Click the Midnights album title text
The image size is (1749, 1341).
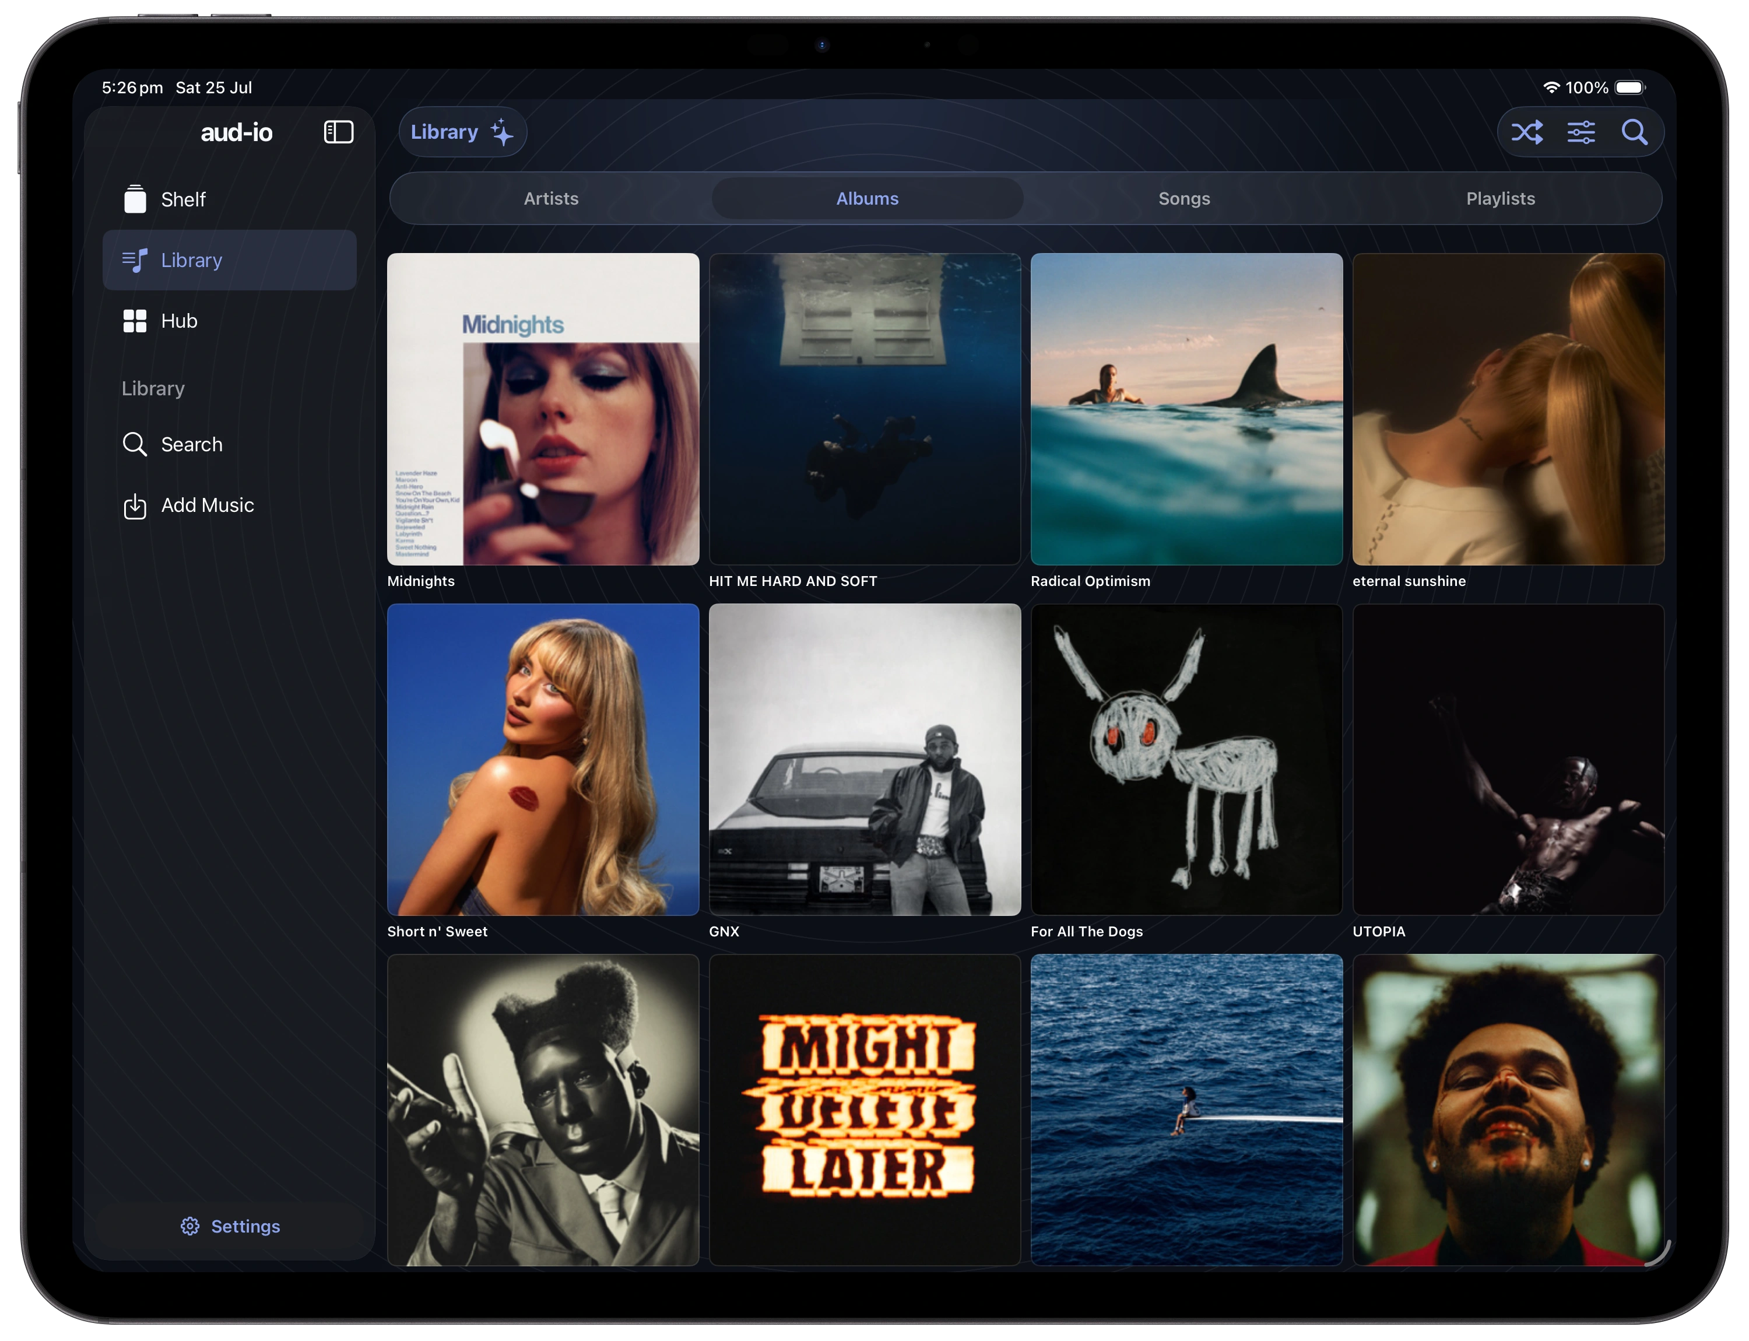421,581
